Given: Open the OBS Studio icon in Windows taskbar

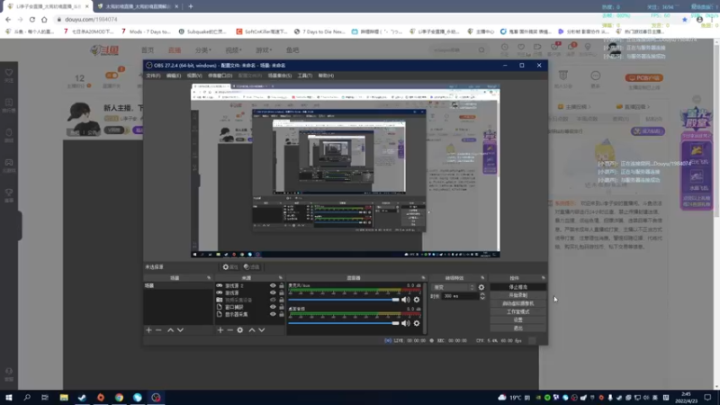Looking at the screenshot, I should tap(156, 398).
